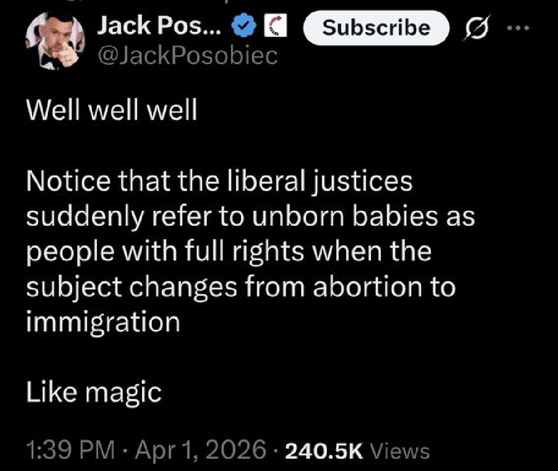Image resolution: width=558 pixels, height=471 pixels.
Task: Click the word "Notice" in the post
Action: 68,181
